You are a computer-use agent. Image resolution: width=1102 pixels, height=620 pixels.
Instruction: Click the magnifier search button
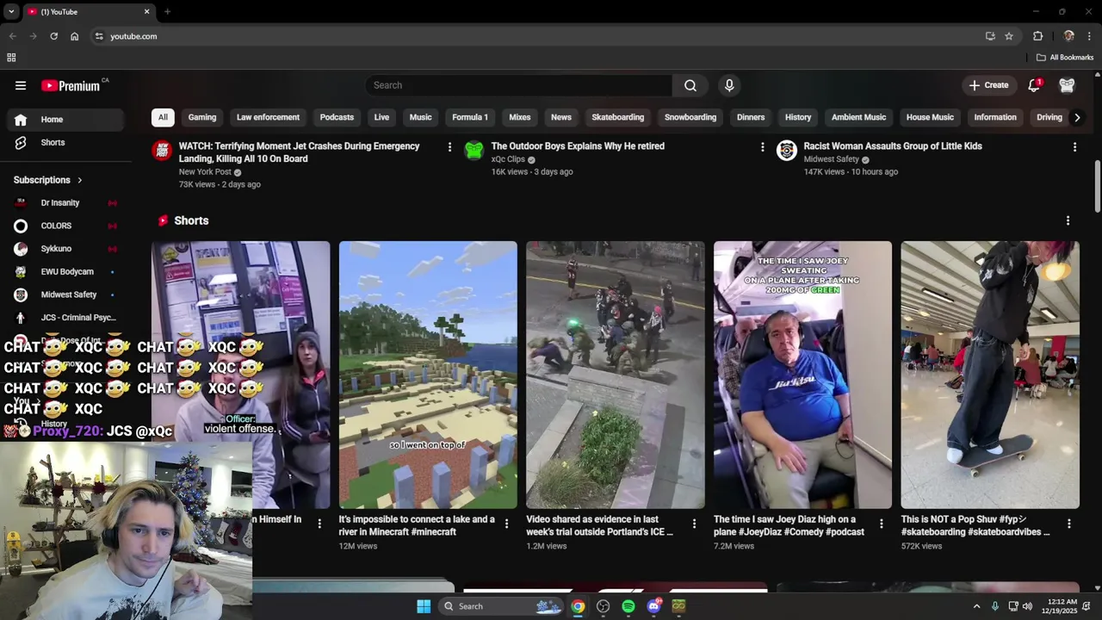click(690, 85)
